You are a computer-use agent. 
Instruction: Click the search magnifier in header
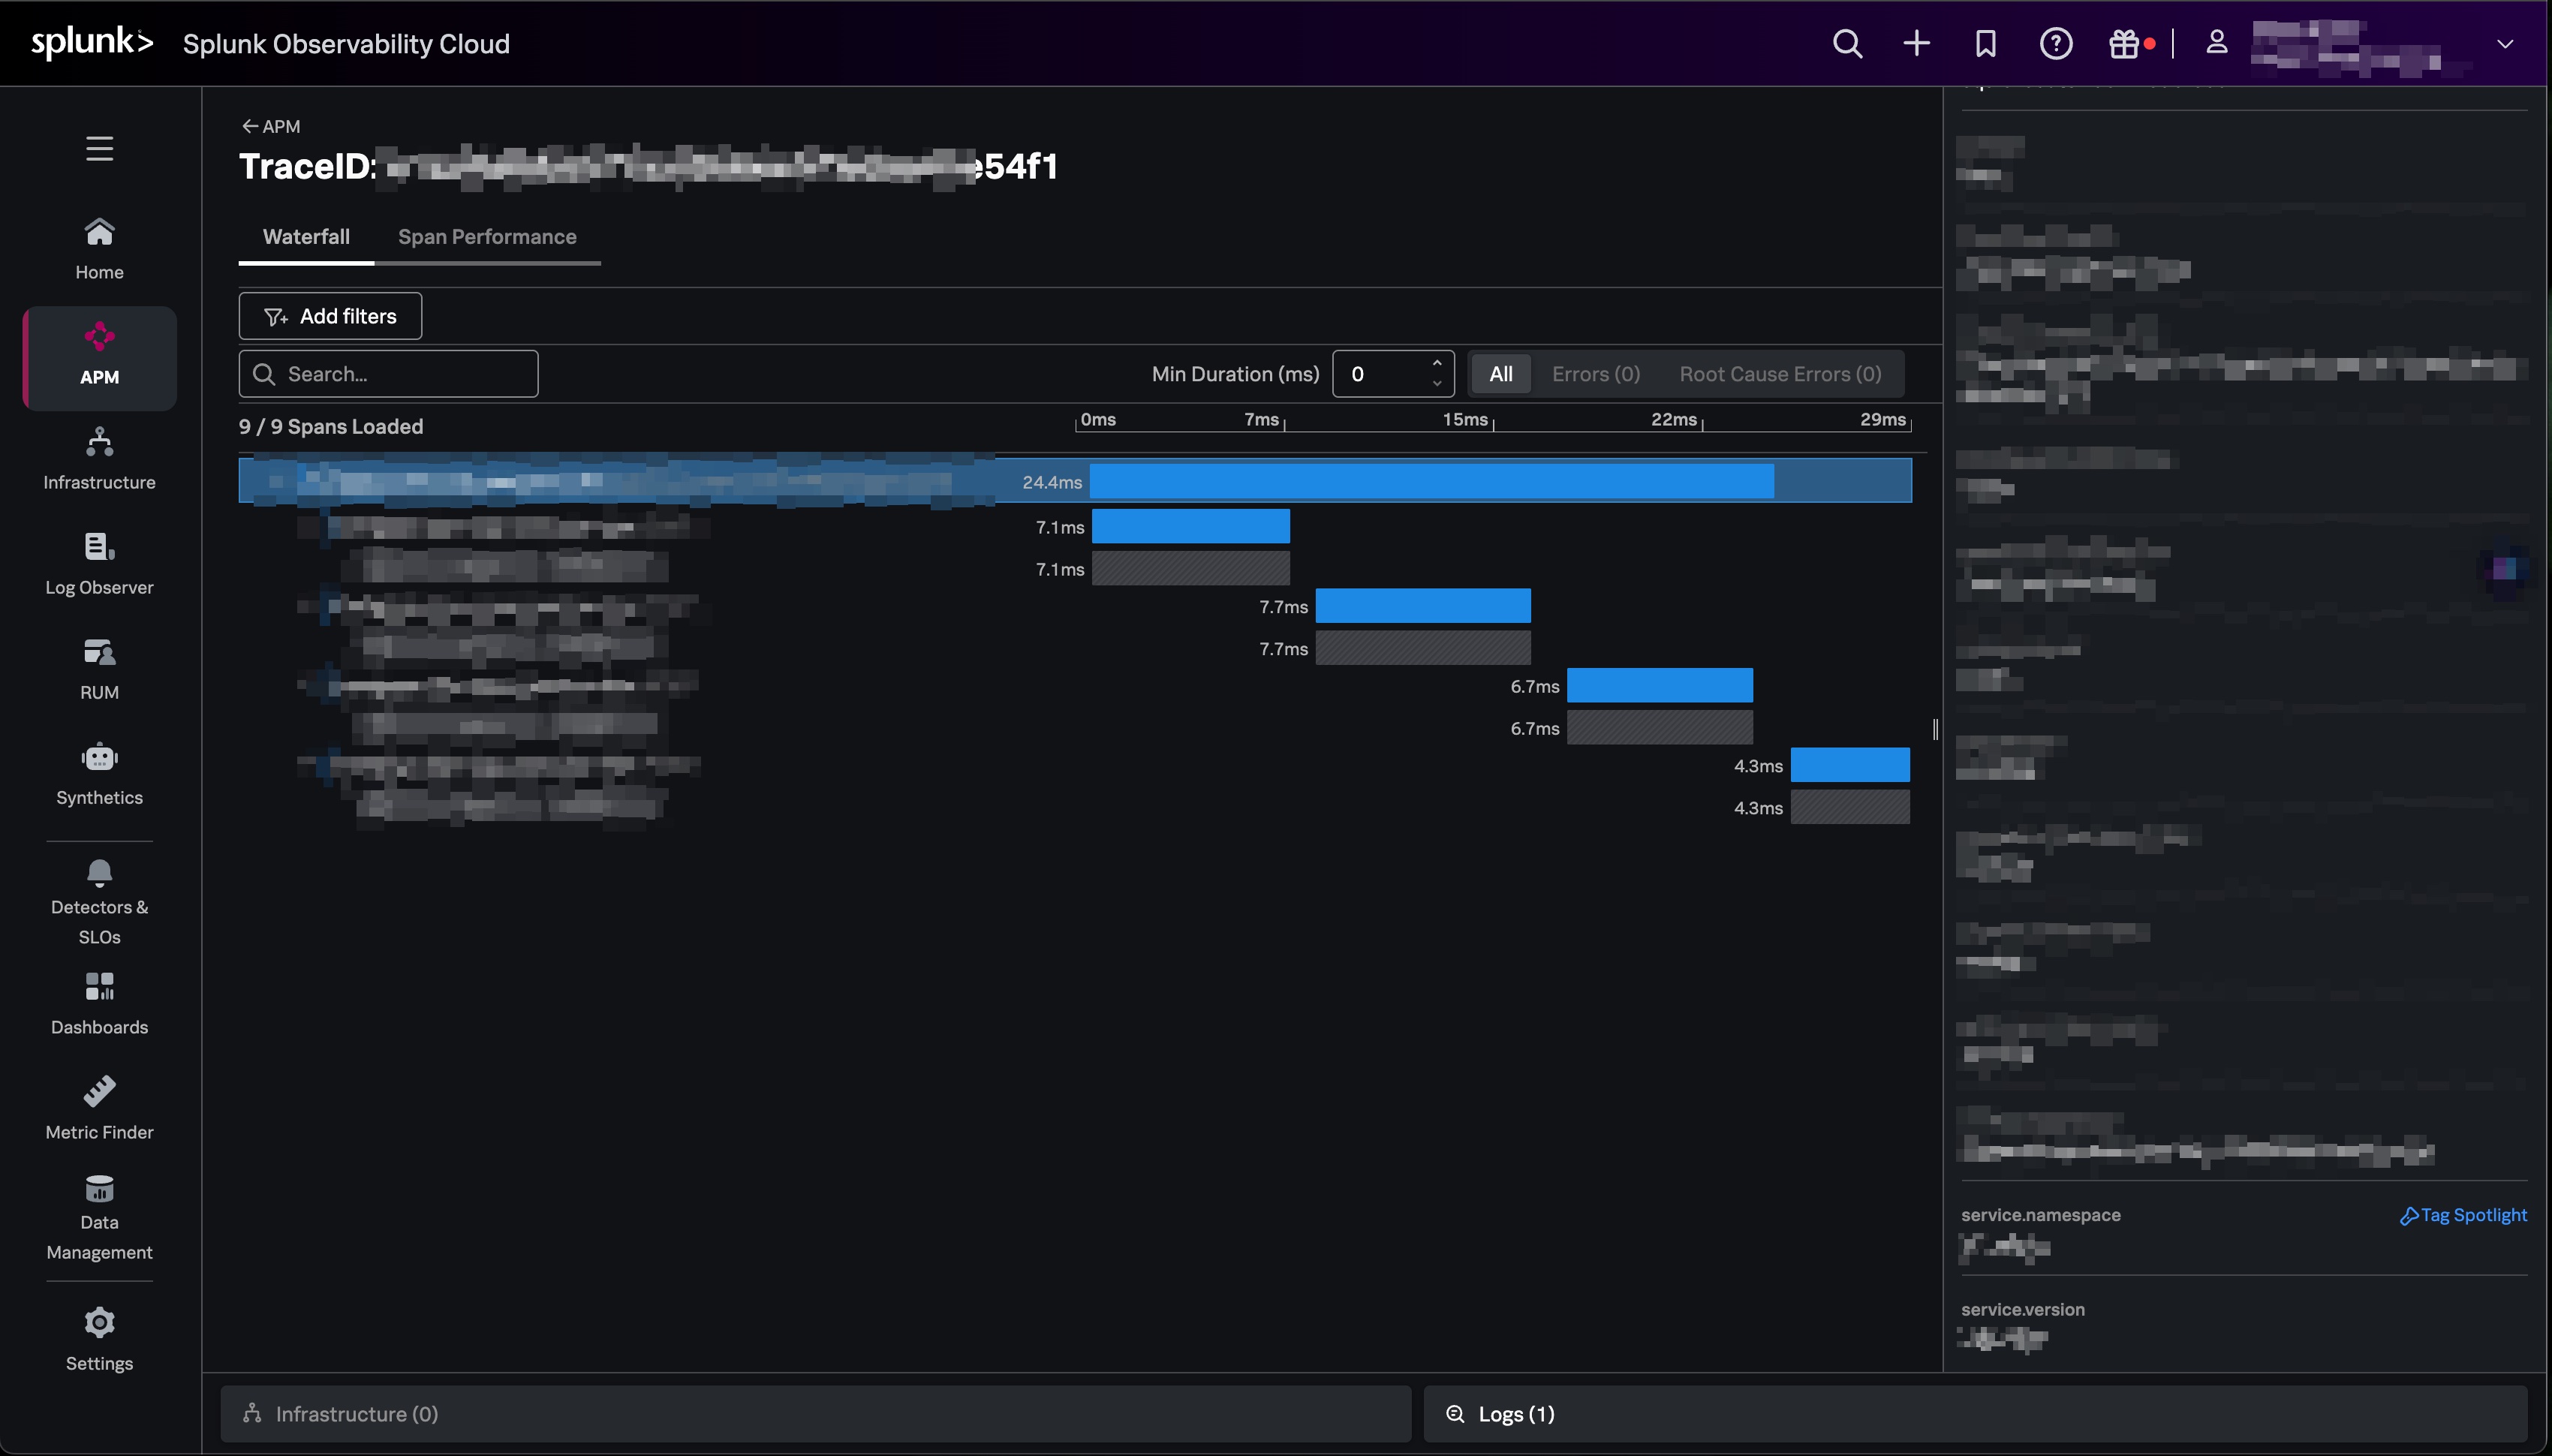point(1847,44)
